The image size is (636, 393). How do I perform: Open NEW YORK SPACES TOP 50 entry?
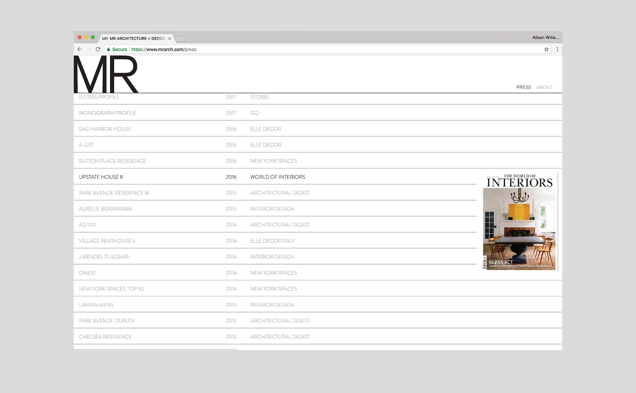coord(111,289)
